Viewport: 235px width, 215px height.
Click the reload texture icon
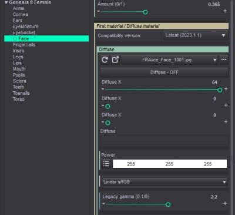tap(105, 59)
